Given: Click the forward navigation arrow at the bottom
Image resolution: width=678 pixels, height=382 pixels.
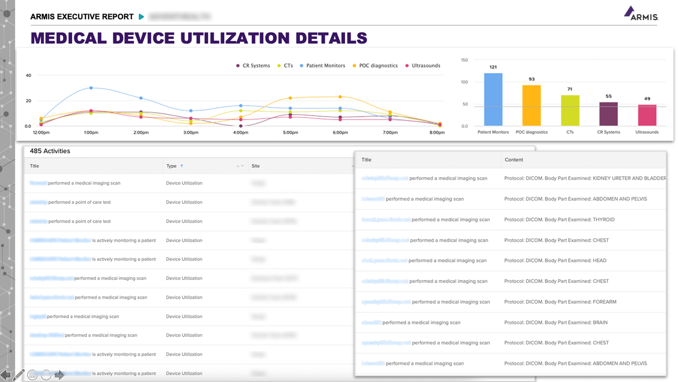Looking at the screenshot, I should click(59, 374).
